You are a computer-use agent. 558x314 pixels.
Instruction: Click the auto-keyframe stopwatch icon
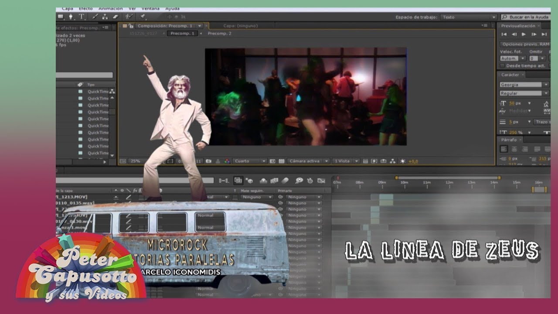(310, 180)
